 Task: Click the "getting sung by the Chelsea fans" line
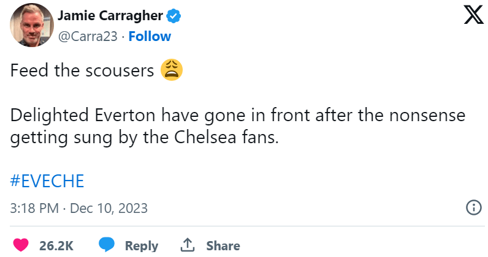(x=145, y=137)
